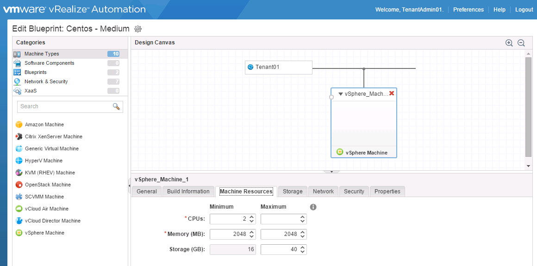Click the Machine Types category icon
The image size is (537, 266).
pyautogui.click(x=17, y=54)
